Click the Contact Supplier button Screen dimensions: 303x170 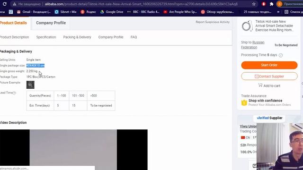tap(269, 76)
